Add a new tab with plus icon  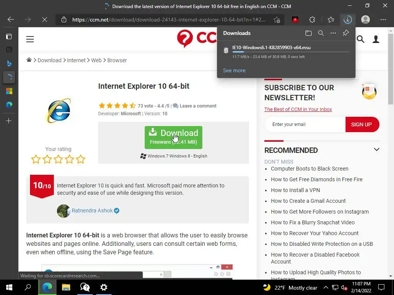9,121
